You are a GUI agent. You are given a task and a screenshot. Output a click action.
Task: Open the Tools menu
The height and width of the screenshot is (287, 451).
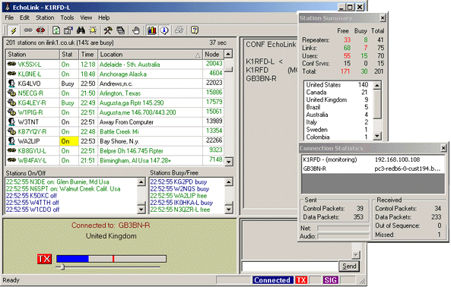pos(67,17)
